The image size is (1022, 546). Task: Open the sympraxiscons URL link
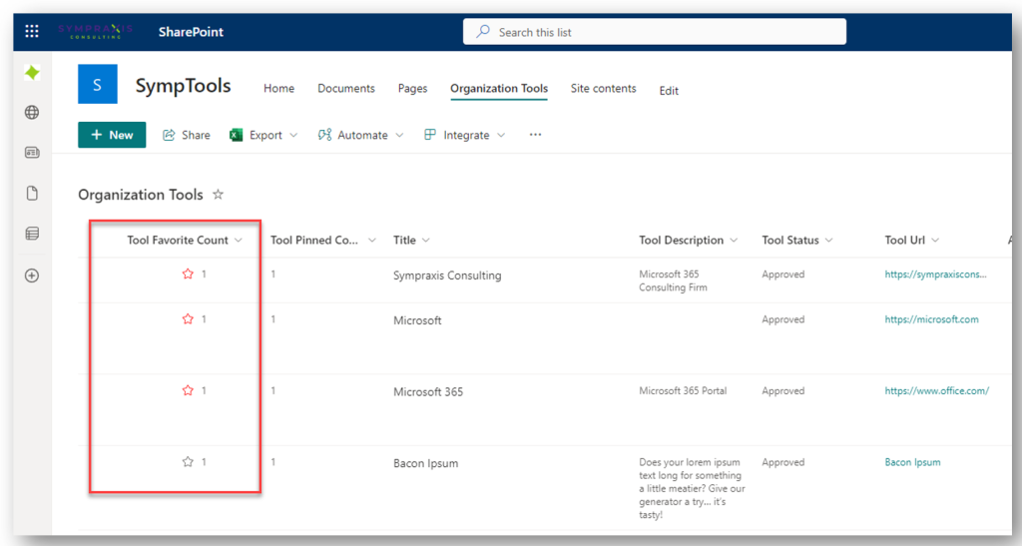tap(935, 274)
